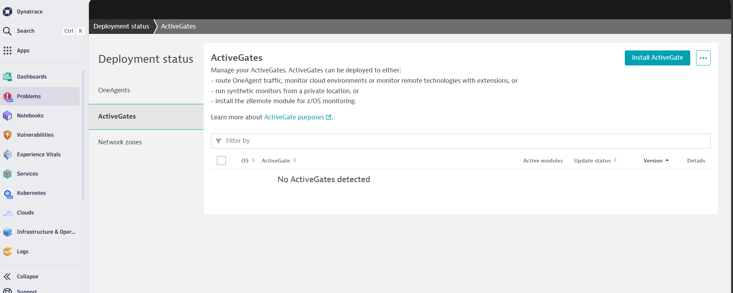Click the sidebar vertical scrollbar
Viewport: 733px width, 293px height.
pos(83,135)
